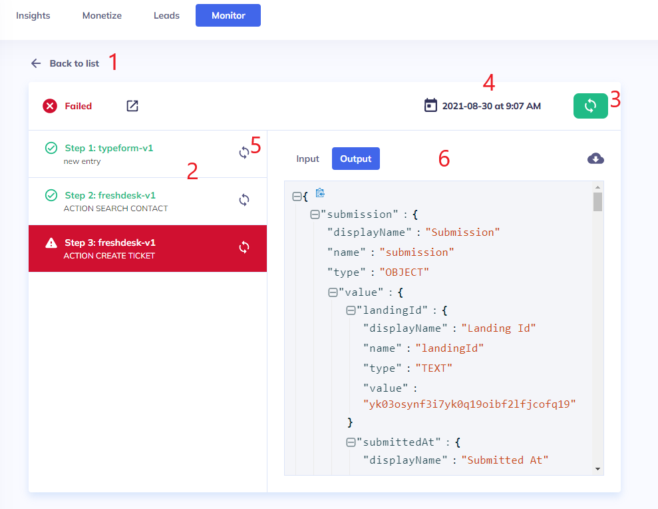Click the green retry run button
The width and height of the screenshot is (658, 509).
point(590,106)
